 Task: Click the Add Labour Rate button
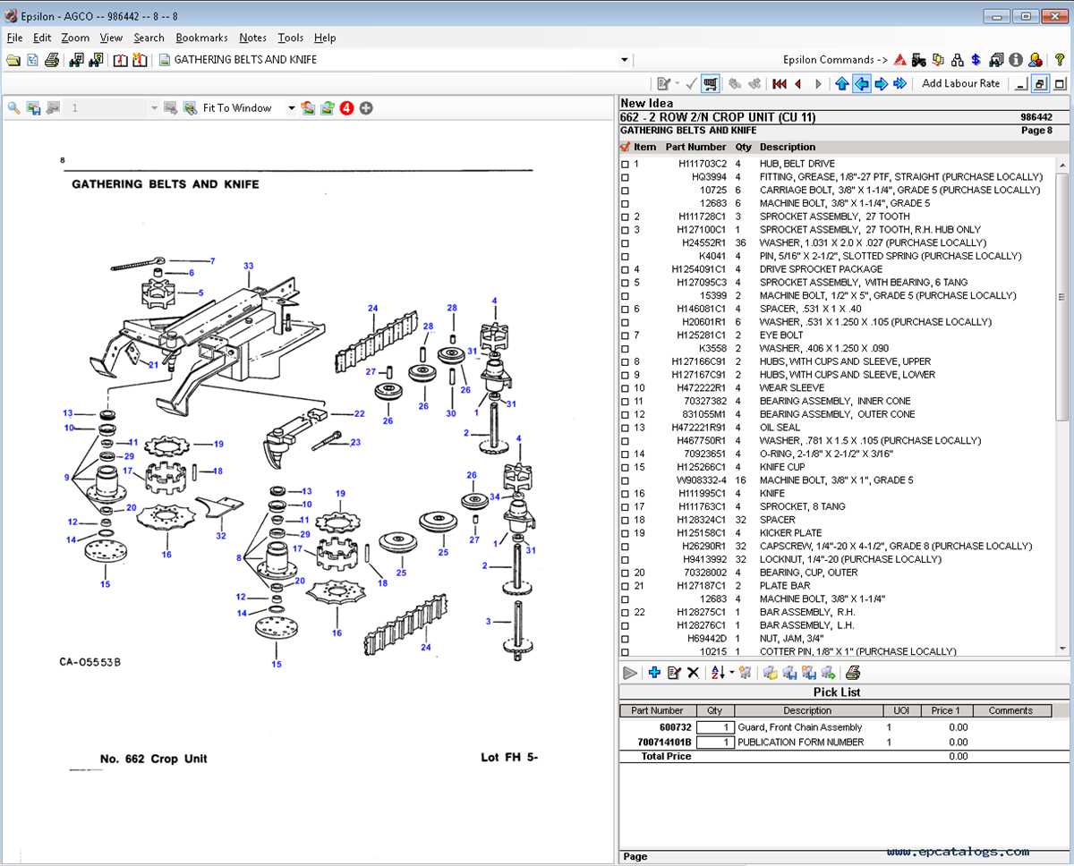(x=961, y=83)
